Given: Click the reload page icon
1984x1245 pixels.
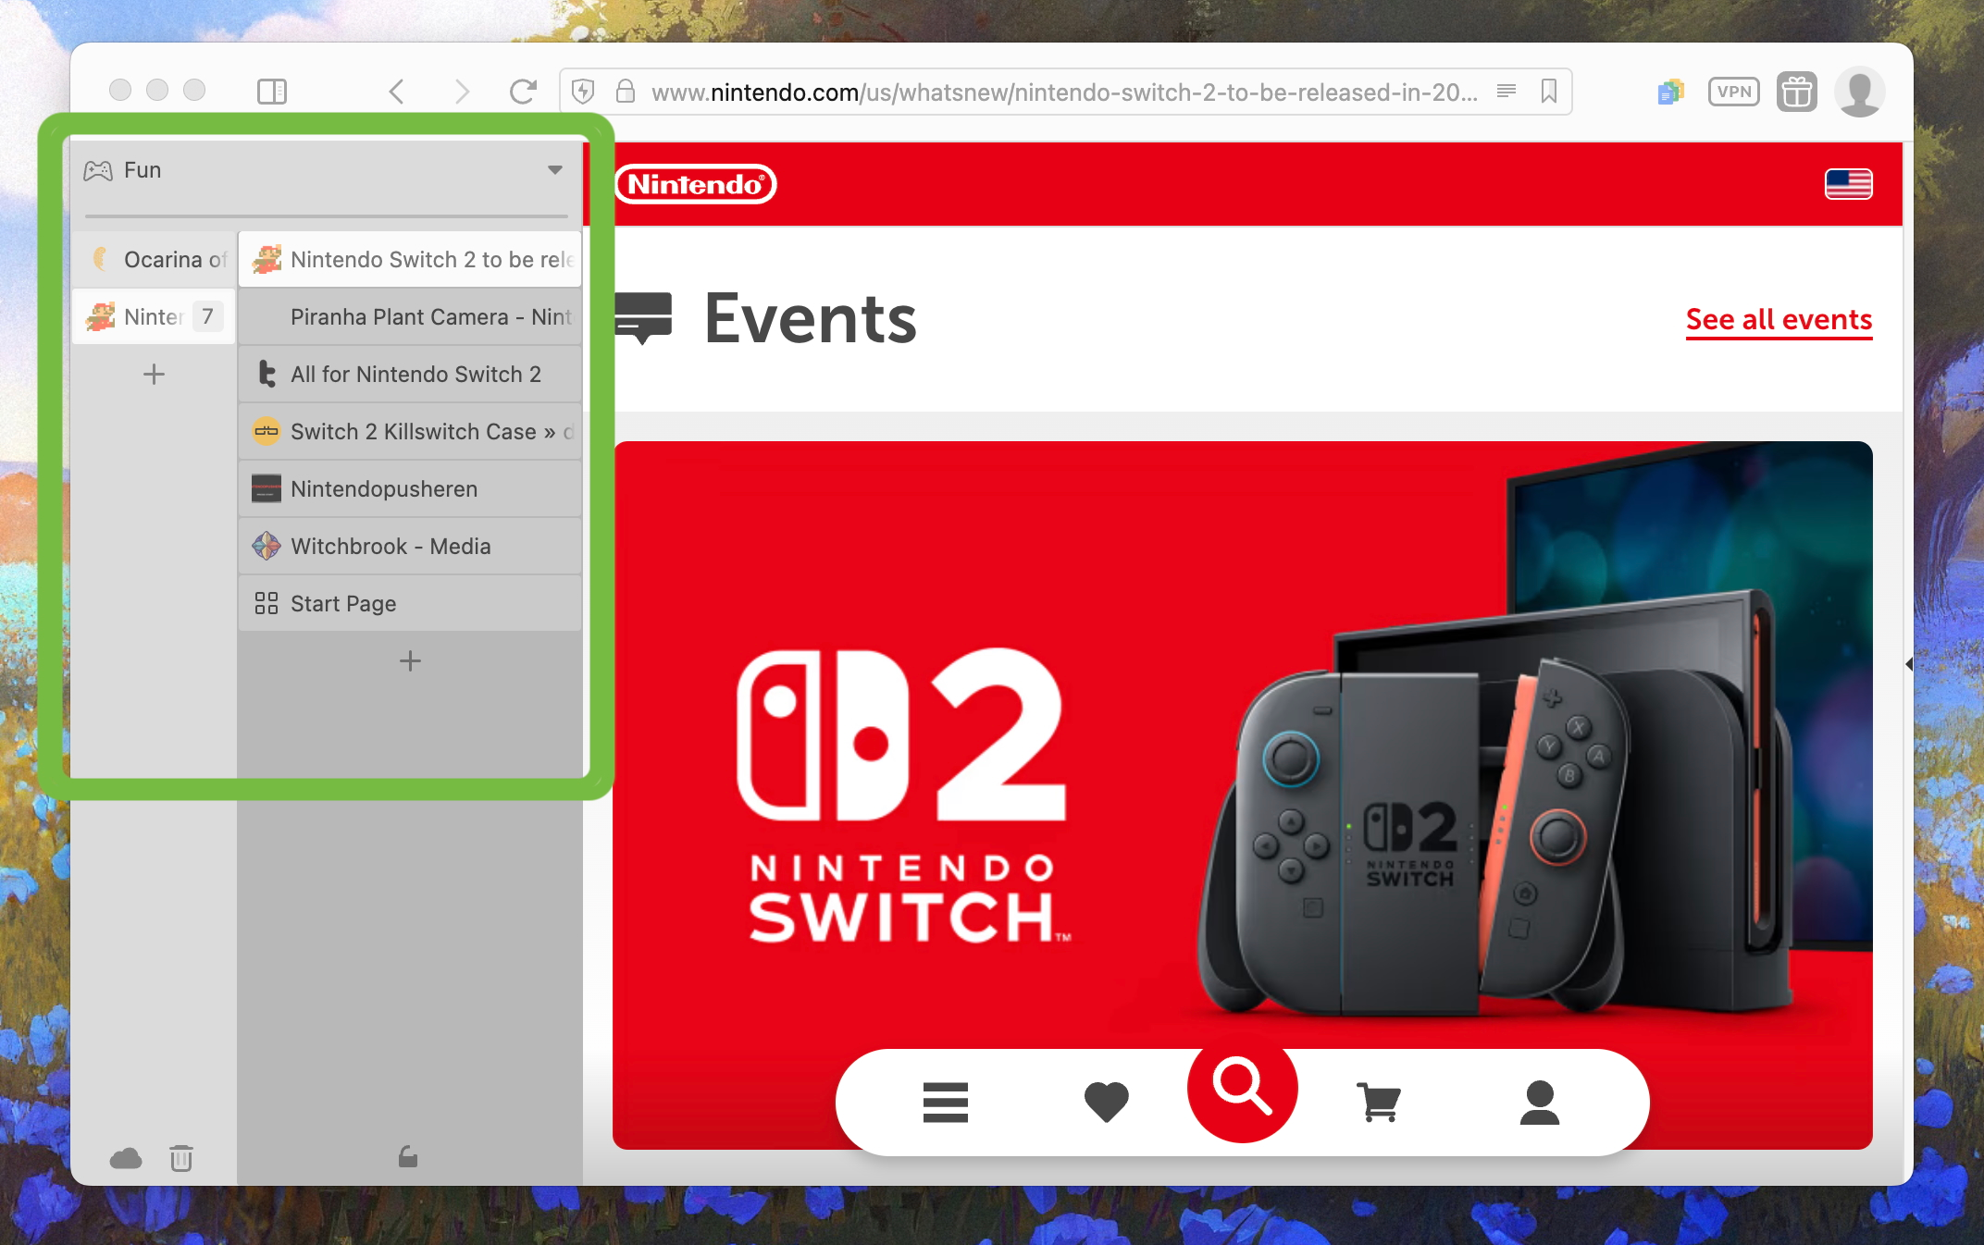Looking at the screenshot, I should pyautogui.click(x=523, y=92).
